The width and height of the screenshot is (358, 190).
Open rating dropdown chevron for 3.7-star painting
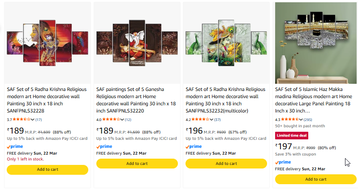pyautogui.click(x=33, y=120)
